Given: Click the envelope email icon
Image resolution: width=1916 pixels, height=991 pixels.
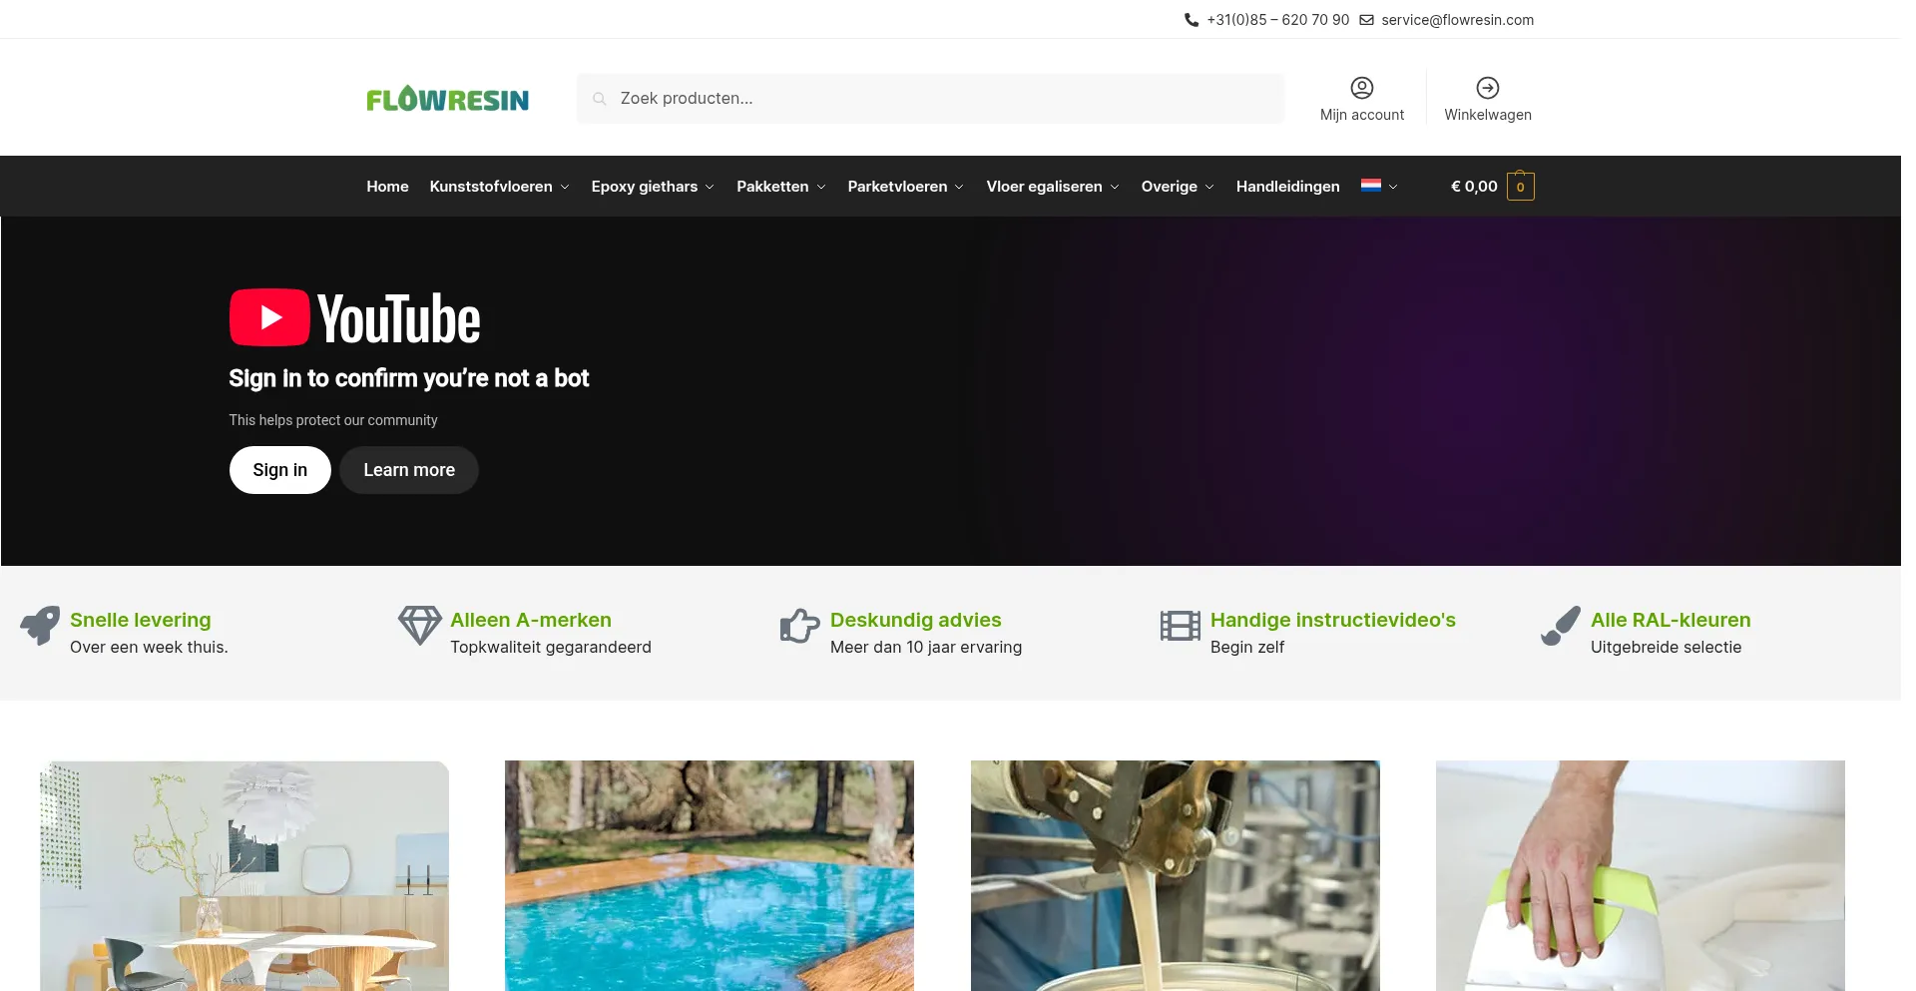Looking at the screenshot, I should click(x=1367, y=20).
